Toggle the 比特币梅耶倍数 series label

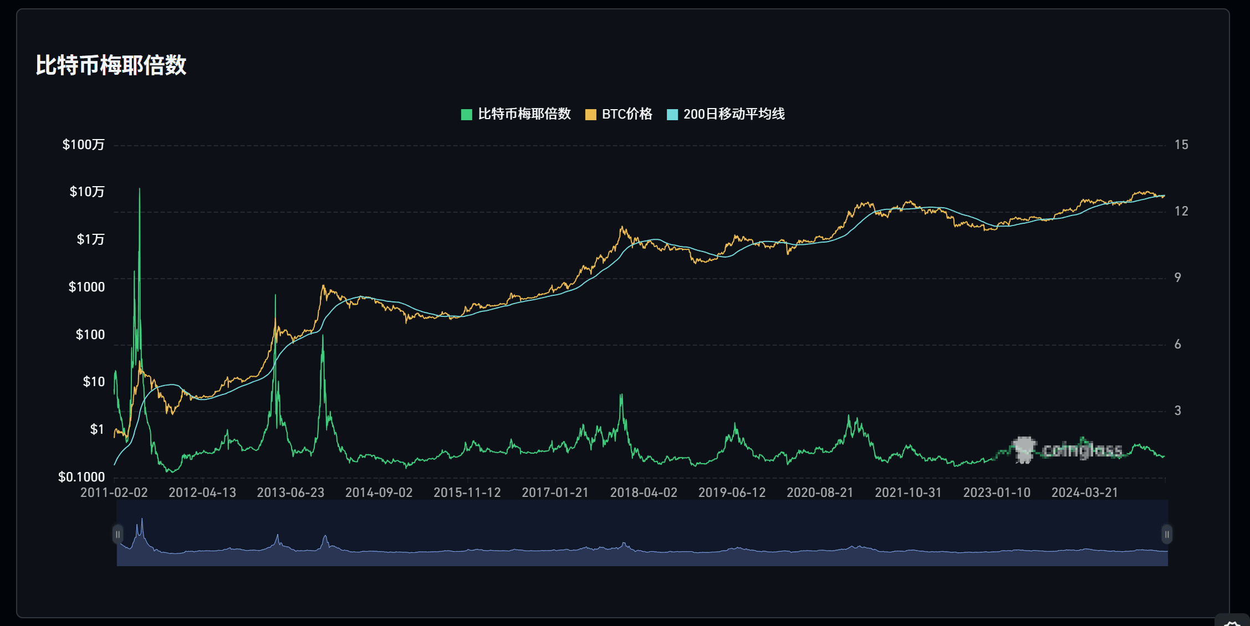524,114
